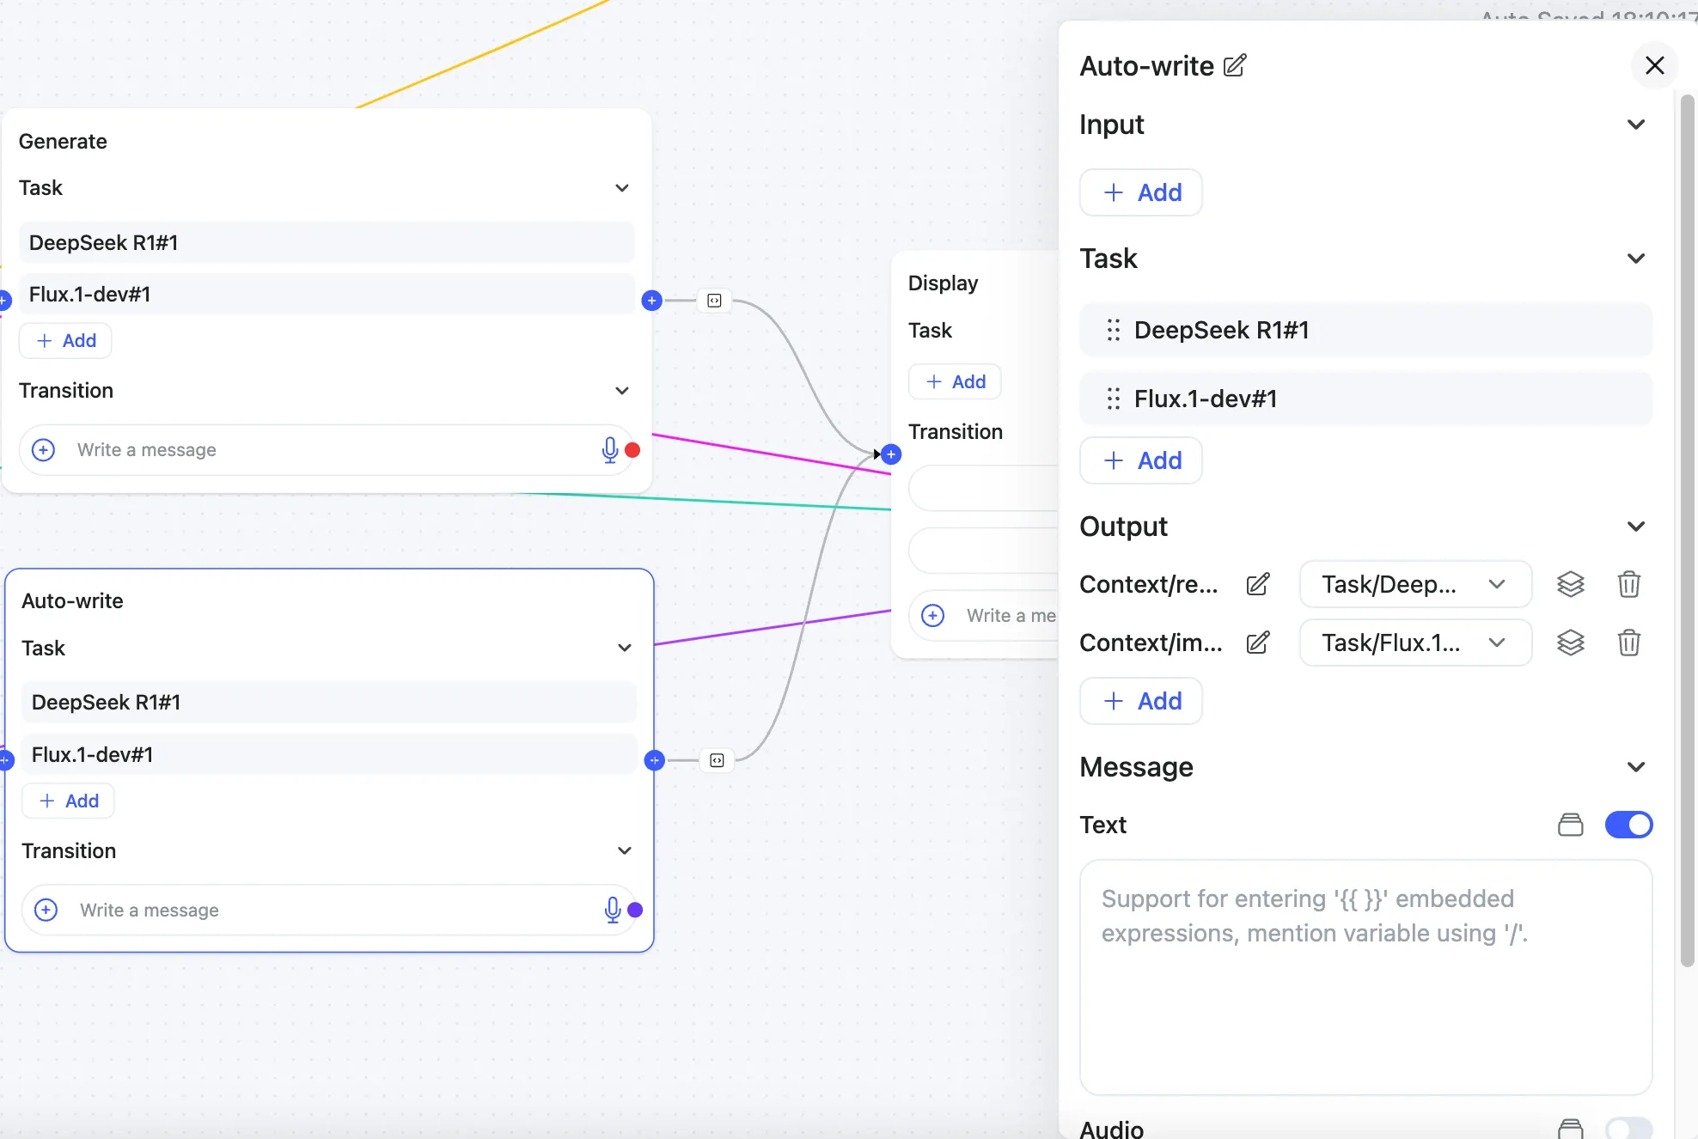Viewport: 1698px width, 1139px height.
Task: Click layers icon in Context/re... row
Action: [1570, 584]
